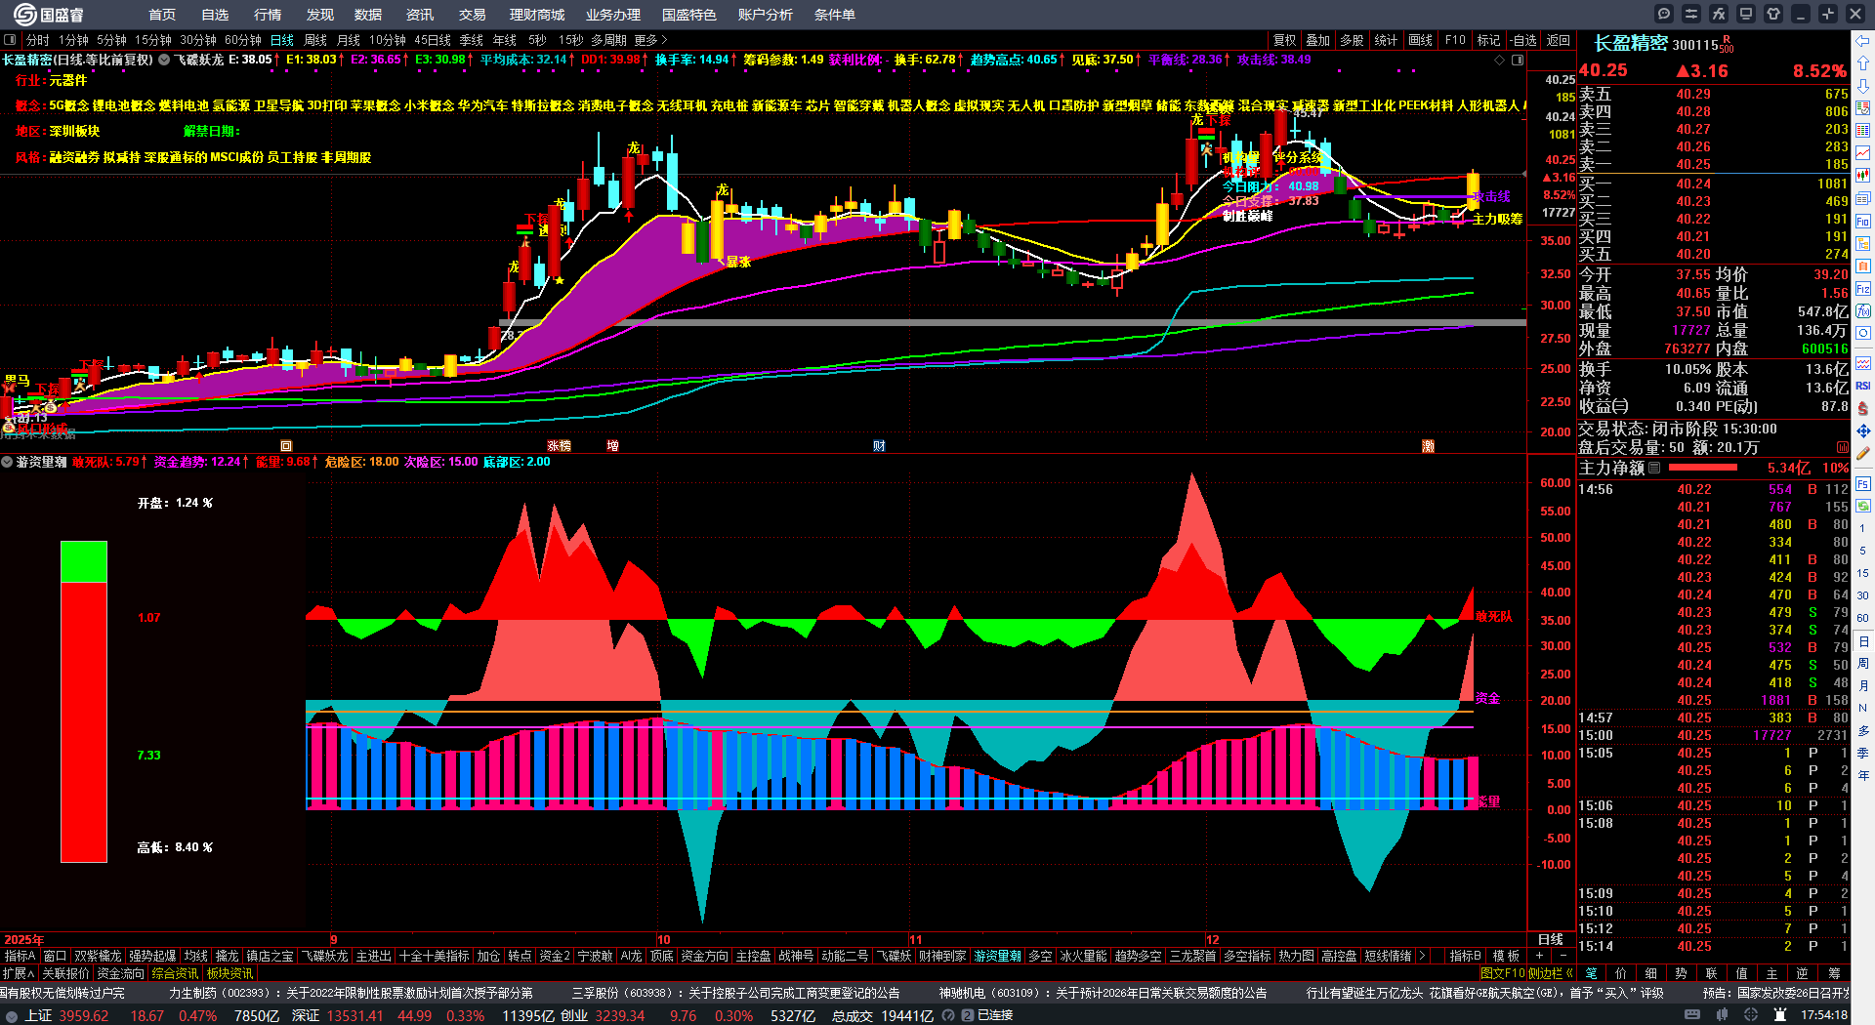
Task: Expand the 扩展 panel arrow
Action: pyautogui.click(x=19, y=973)
